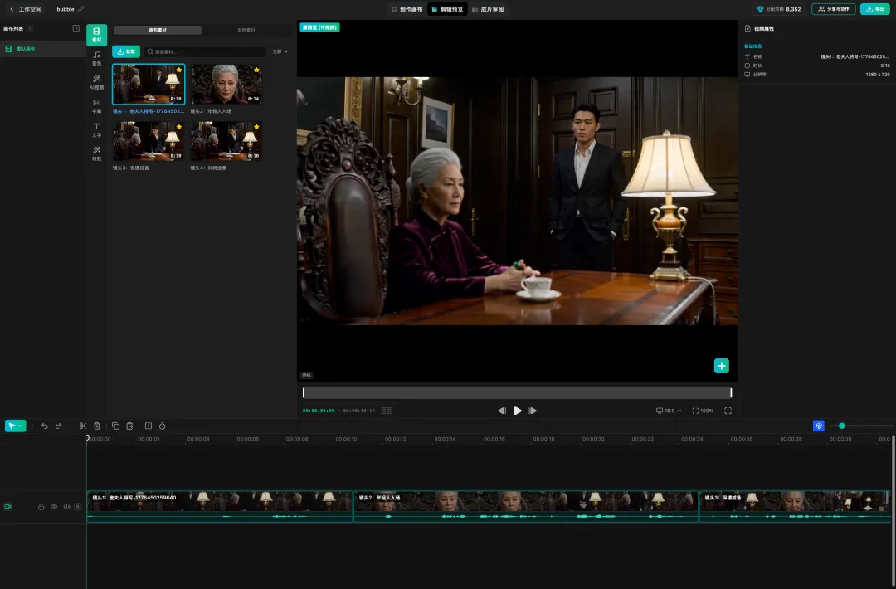Click the 导出 export button
The height and width of the screenshot is (589, 896).
pos(875,9)
